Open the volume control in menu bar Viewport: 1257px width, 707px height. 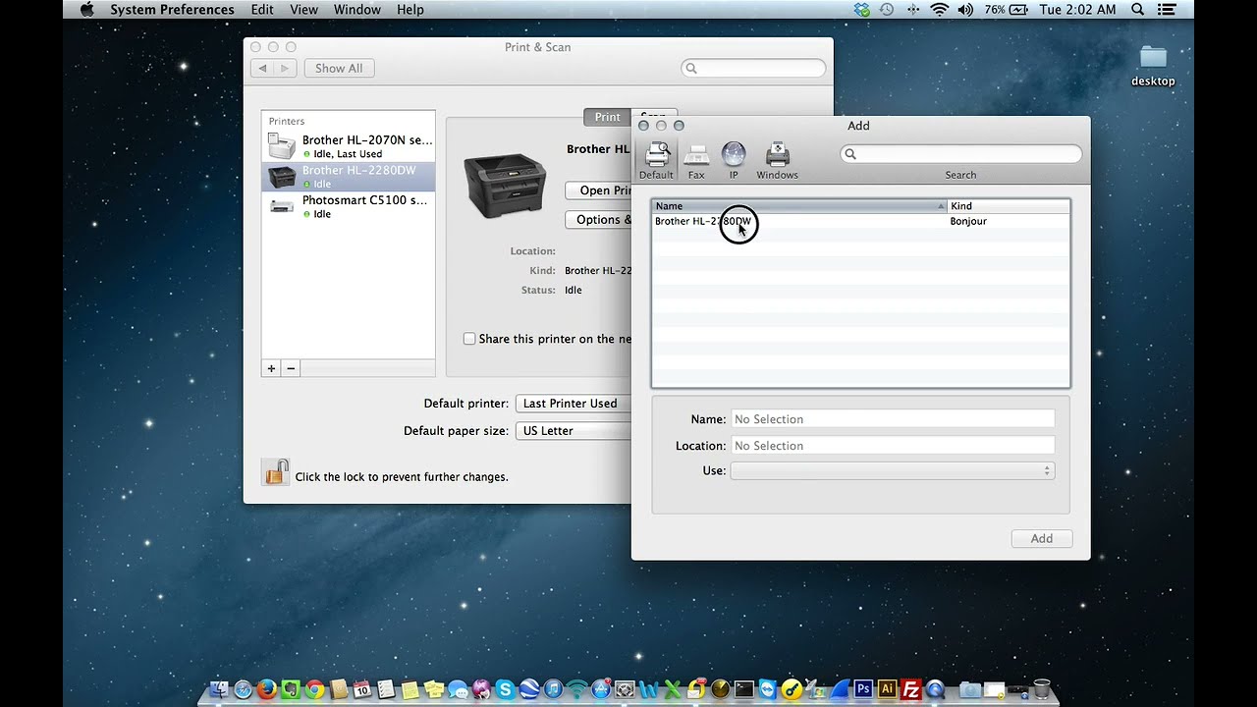tap(965, 10)
